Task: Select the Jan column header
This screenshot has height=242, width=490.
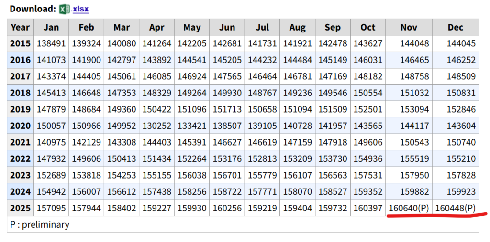Action: click(51, 27)
